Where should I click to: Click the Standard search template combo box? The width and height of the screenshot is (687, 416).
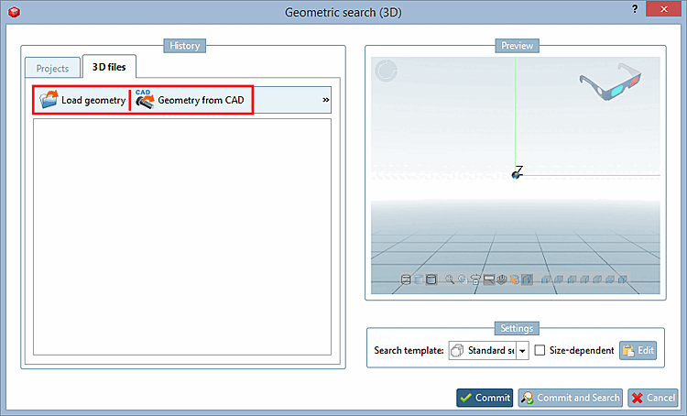click(x=488, y=351)
